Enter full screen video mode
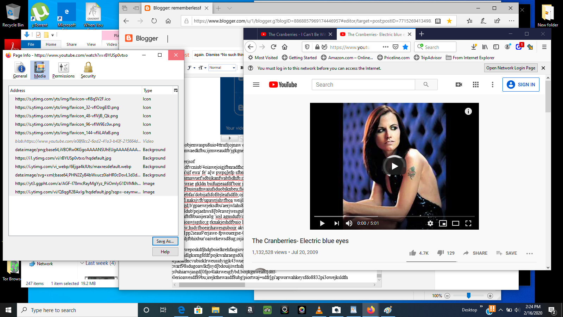Image resolution: width=563 pixels, height=317 pixels. 468,223
